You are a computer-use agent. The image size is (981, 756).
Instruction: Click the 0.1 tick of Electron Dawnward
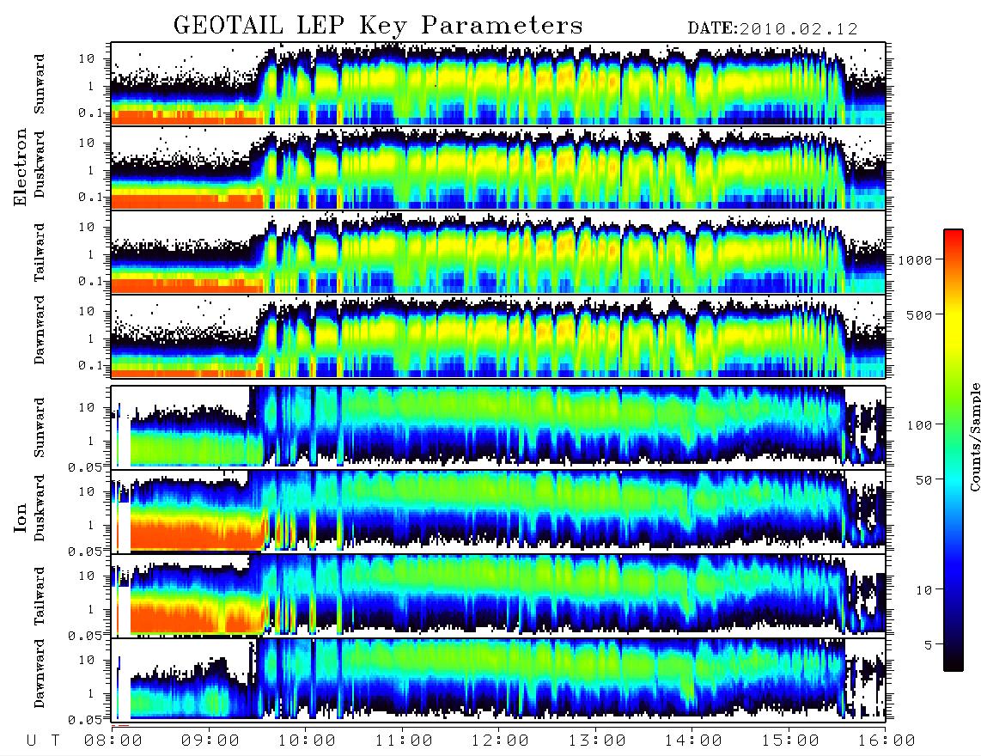tap(91, 365)
